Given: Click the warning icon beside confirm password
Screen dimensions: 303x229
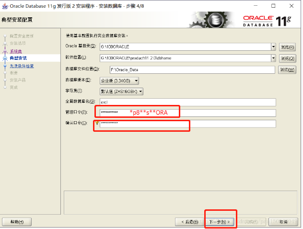Looking at the screenshot, I should [x=97, y=123].
